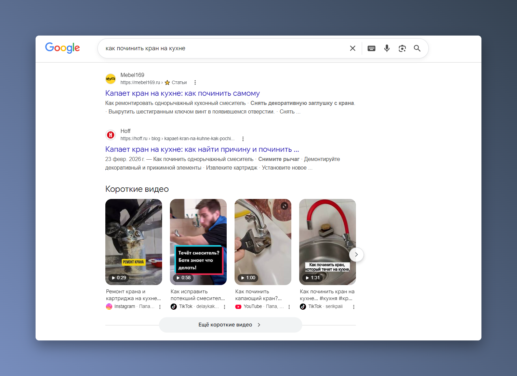The image size is (517, 376).
Task: Click the 'Статьи' breadcrumb with the star
Action: 176,82
